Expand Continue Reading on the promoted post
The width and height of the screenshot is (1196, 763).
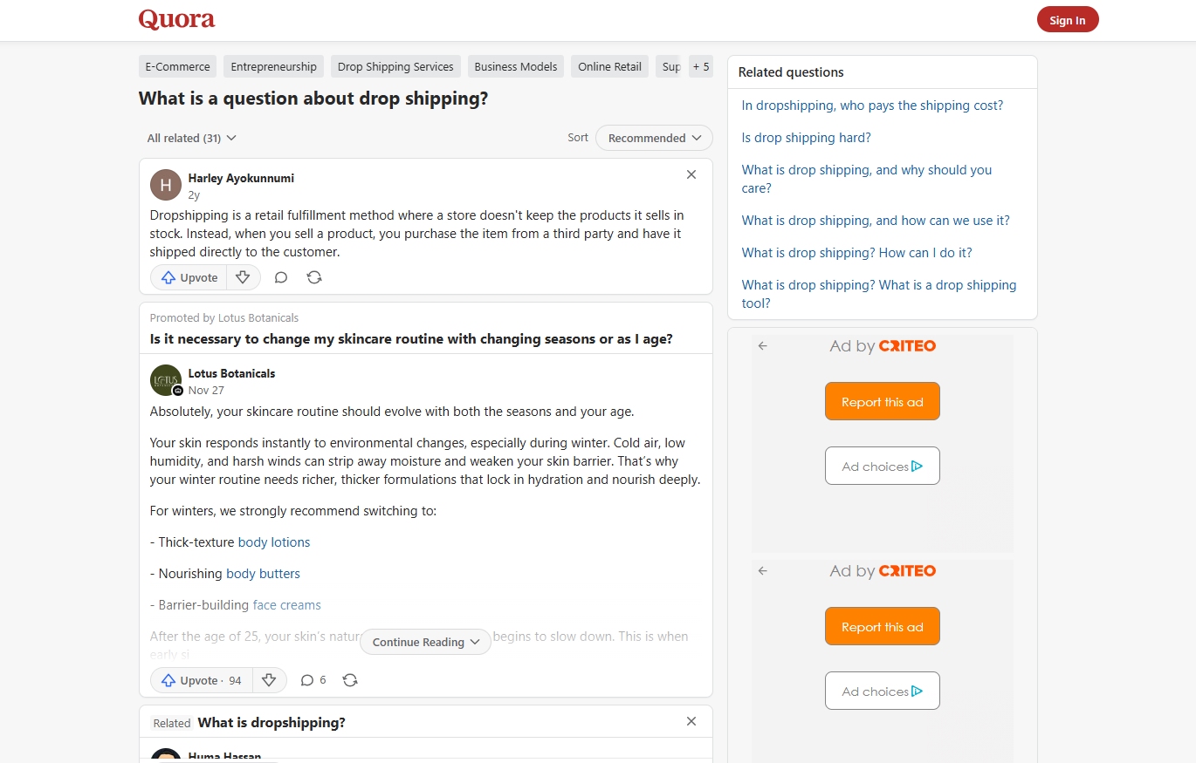coord(425,641)
